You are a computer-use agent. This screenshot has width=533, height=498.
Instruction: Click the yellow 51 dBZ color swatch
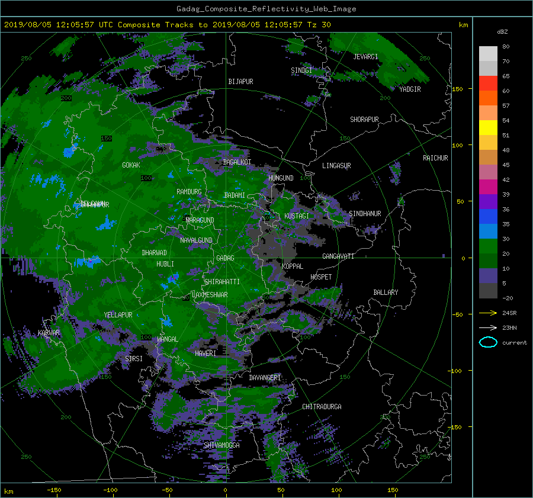pyautogui.click(x=488, y=128)
